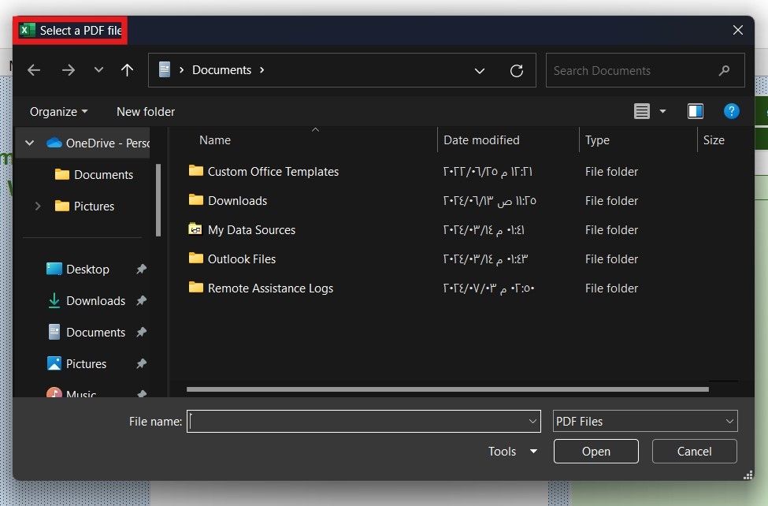Go up one folder level
Viewport: 768px width, 506px height.
tap(128, 70)
